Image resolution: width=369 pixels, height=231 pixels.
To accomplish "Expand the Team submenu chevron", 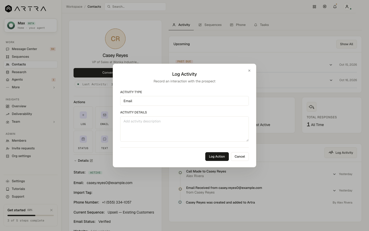I will coord(54,122).
